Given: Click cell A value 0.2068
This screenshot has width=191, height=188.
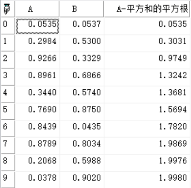Looking at the screenshot, I should pyautogui.click(x=37, y=163).
